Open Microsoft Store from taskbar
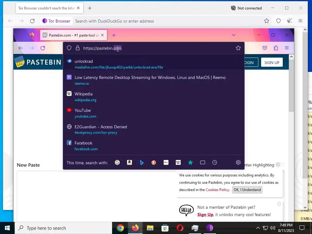312x234 pixels. tap(165, 228)
